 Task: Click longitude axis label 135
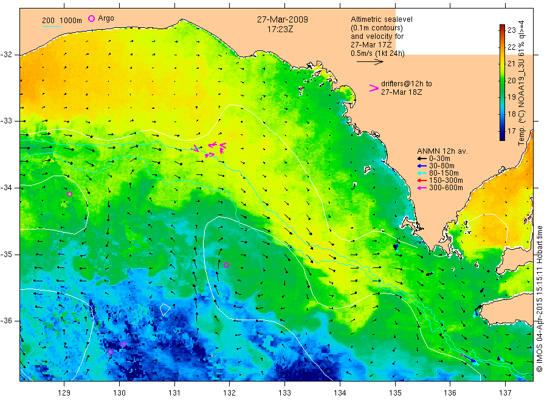pos(395,393)
